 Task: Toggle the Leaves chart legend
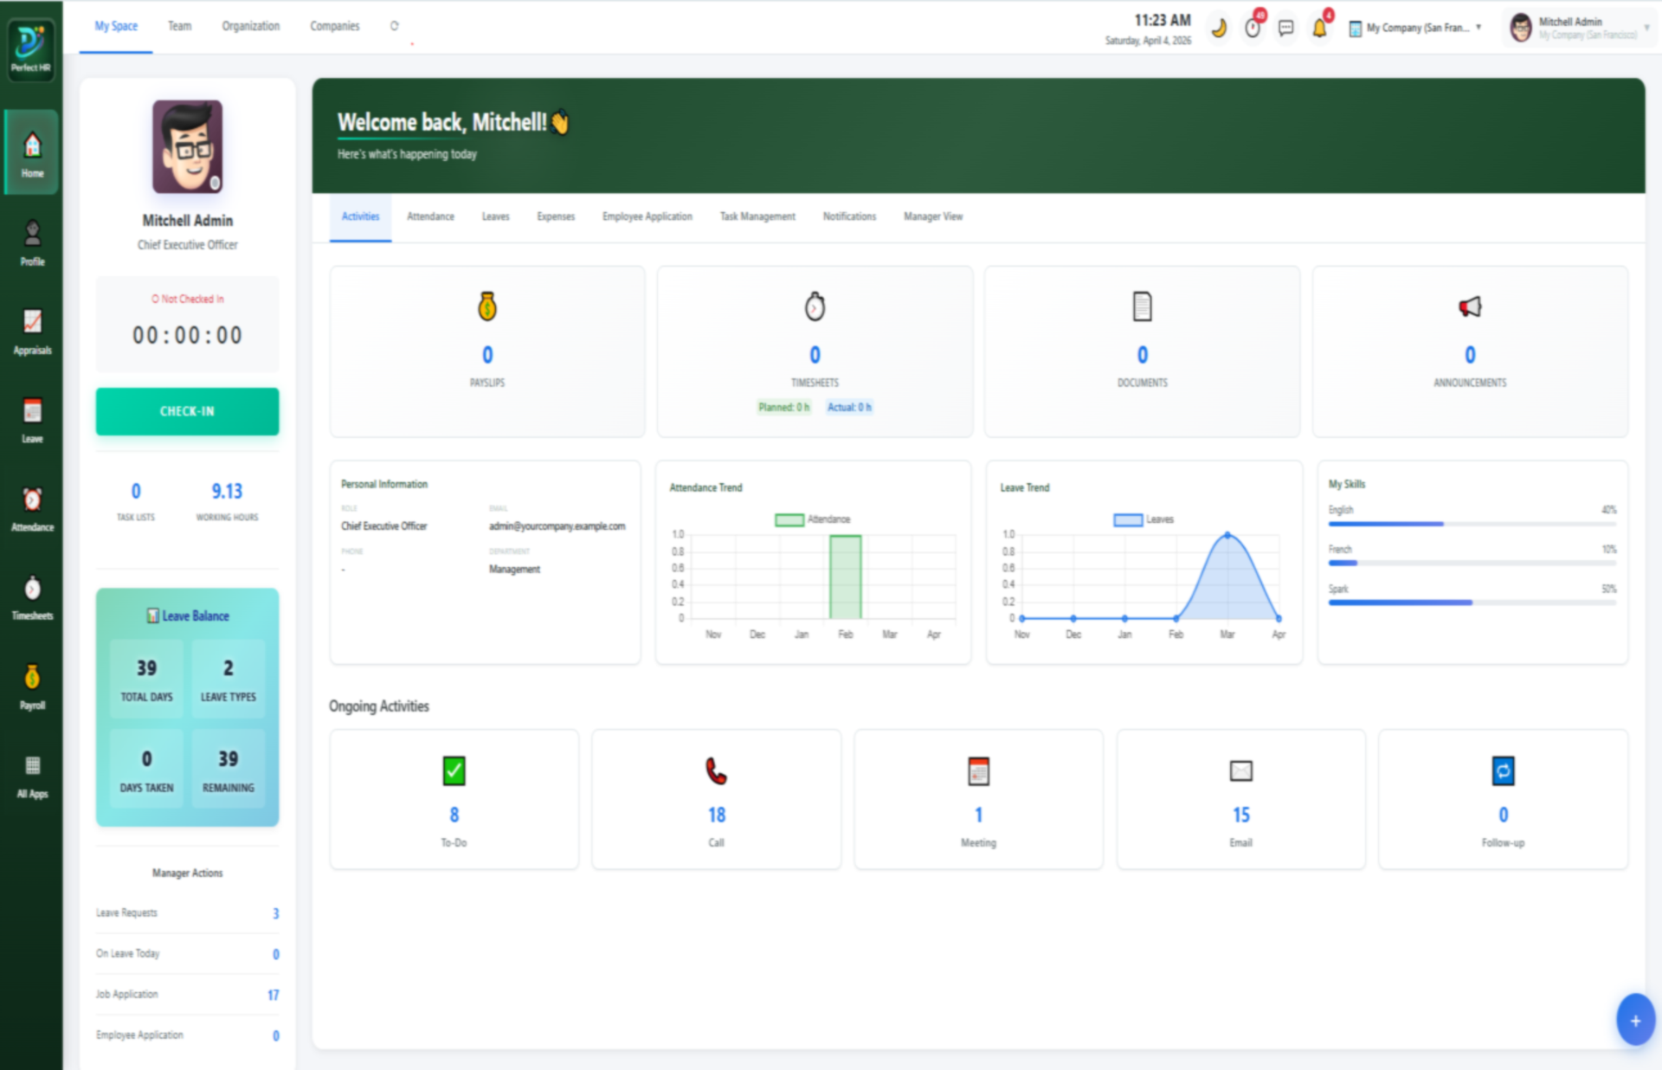coord(1143,519)
